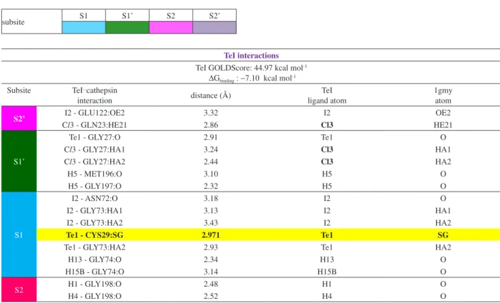Click the 'H4' ligand atom cell
500x303 pixels.
(x=327, y=296)
